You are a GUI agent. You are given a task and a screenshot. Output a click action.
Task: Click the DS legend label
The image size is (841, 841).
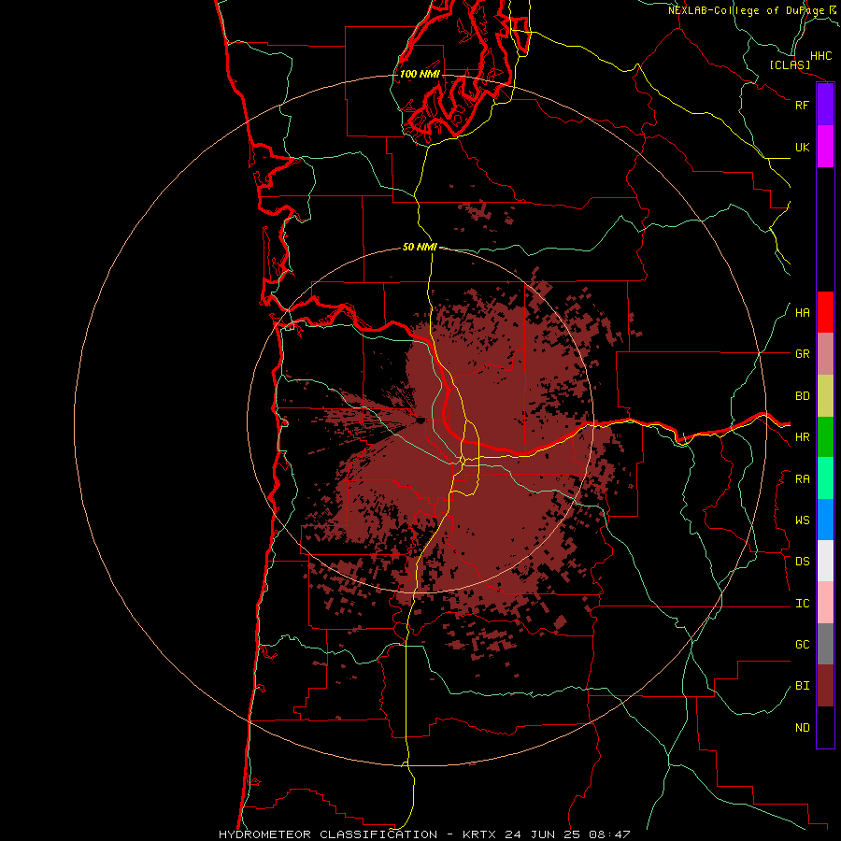click(x=802, y=562)
